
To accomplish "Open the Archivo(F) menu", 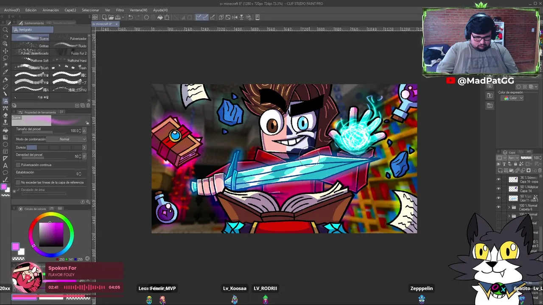I will point(11,10).
